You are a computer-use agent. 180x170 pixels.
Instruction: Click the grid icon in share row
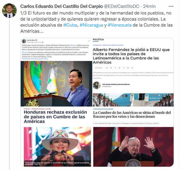(x=128, y=68)
